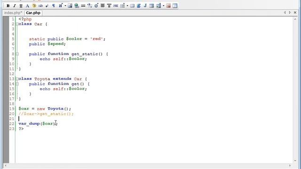Click the frame layout icon at toolbar end
This screenshot has width=301, height=169.
(x=175, y=6)
